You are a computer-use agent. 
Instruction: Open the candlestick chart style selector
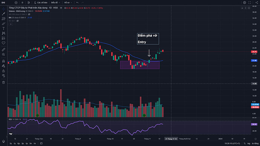pos(29,3)
